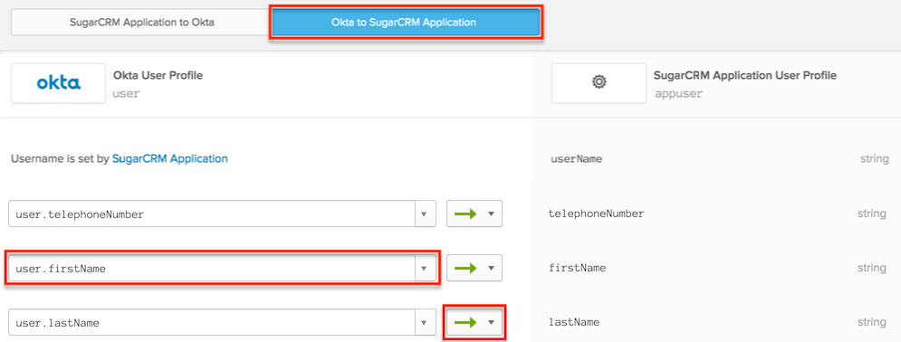The width and height of the screenshot is (901, 342).
Task: Click the string type next to userName
Action: click(x=874, y=159)
